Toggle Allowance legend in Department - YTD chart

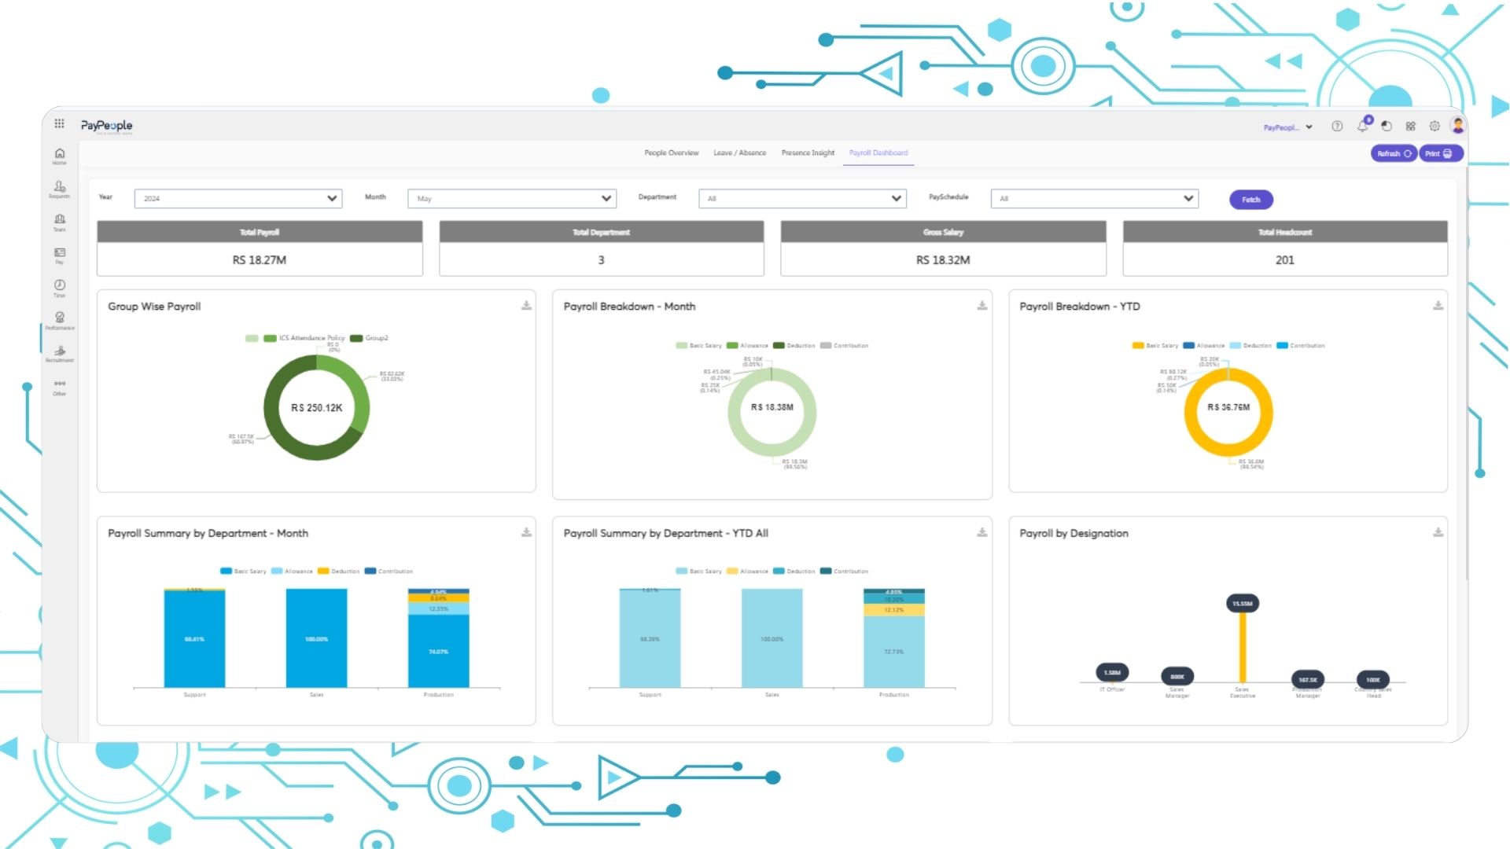(747, 572)
